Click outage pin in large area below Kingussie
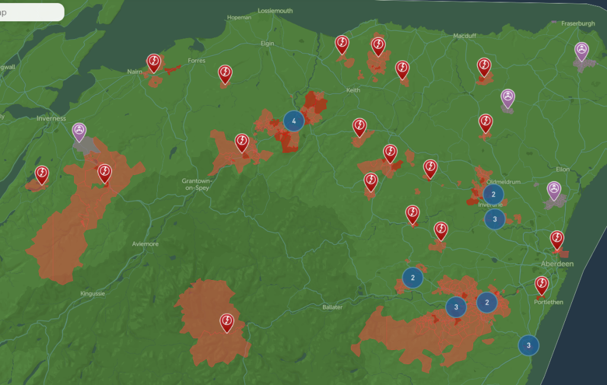This screenshot has height=385, width=607. [x=226, y=322]
